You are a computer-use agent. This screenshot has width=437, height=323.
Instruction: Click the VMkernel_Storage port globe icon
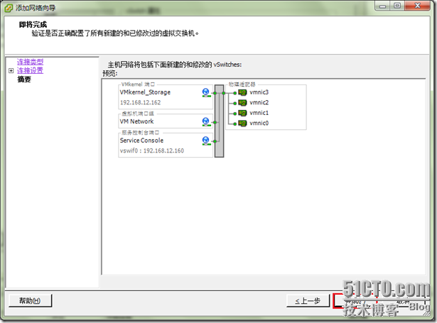206,92
